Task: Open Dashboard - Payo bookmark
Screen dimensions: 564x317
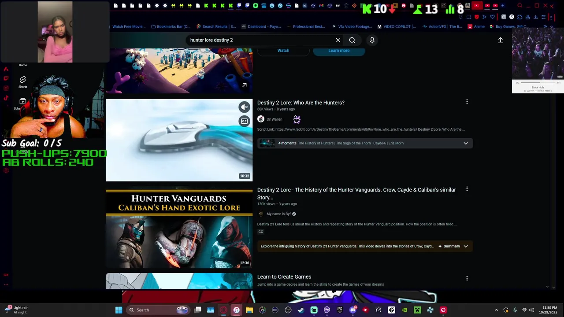Action: point(261,26)
